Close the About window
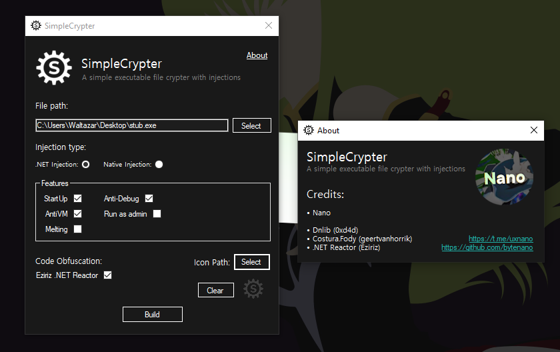Viewport: 560px width, 352px height. click(533, 130)
